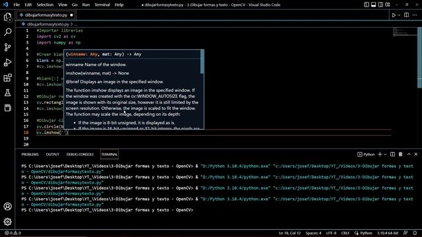Open the Accounts menu
422x237 pixels.
7,206
